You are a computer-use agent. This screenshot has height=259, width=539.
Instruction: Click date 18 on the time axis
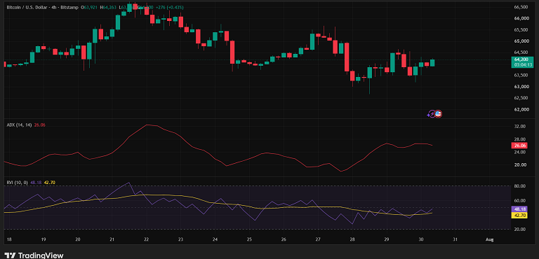pos(9,239)
